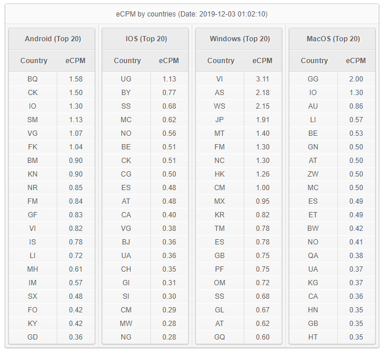Select the IOS (Top 20) header
The width and height of the screenshot is (384, 352).
(145, 39)
